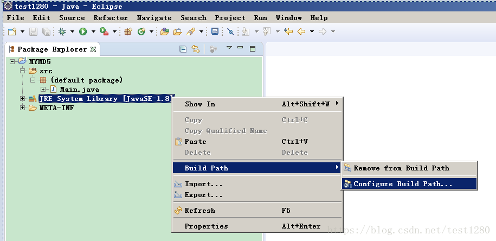Image resolution: width=496 pixels, height=241 pixels.
Task: Click the green Run button icon
Action: [x=83, y=31]
